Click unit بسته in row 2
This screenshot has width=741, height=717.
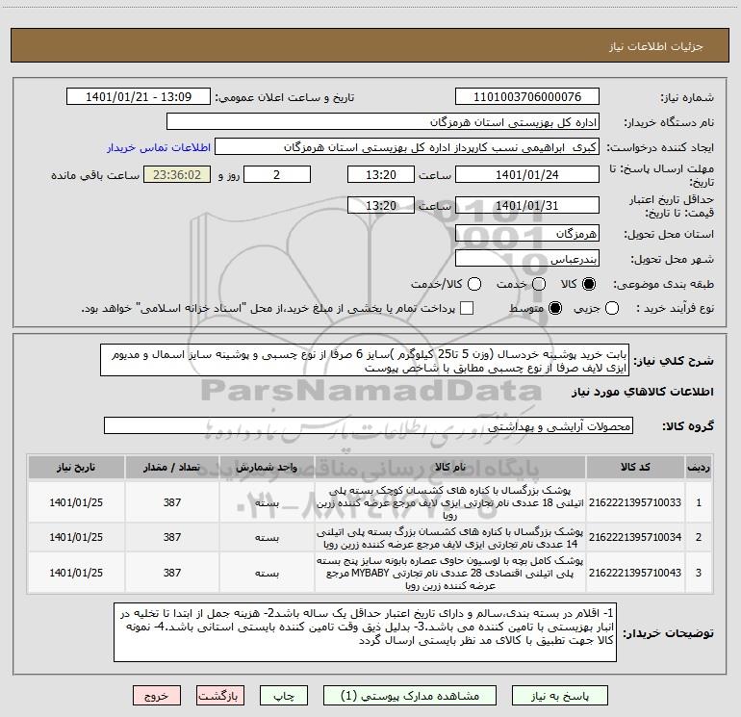[x=267, y=538]
